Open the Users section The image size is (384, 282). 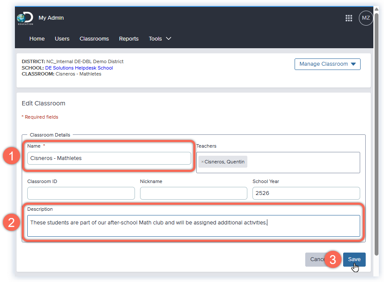tap(62, 38)
